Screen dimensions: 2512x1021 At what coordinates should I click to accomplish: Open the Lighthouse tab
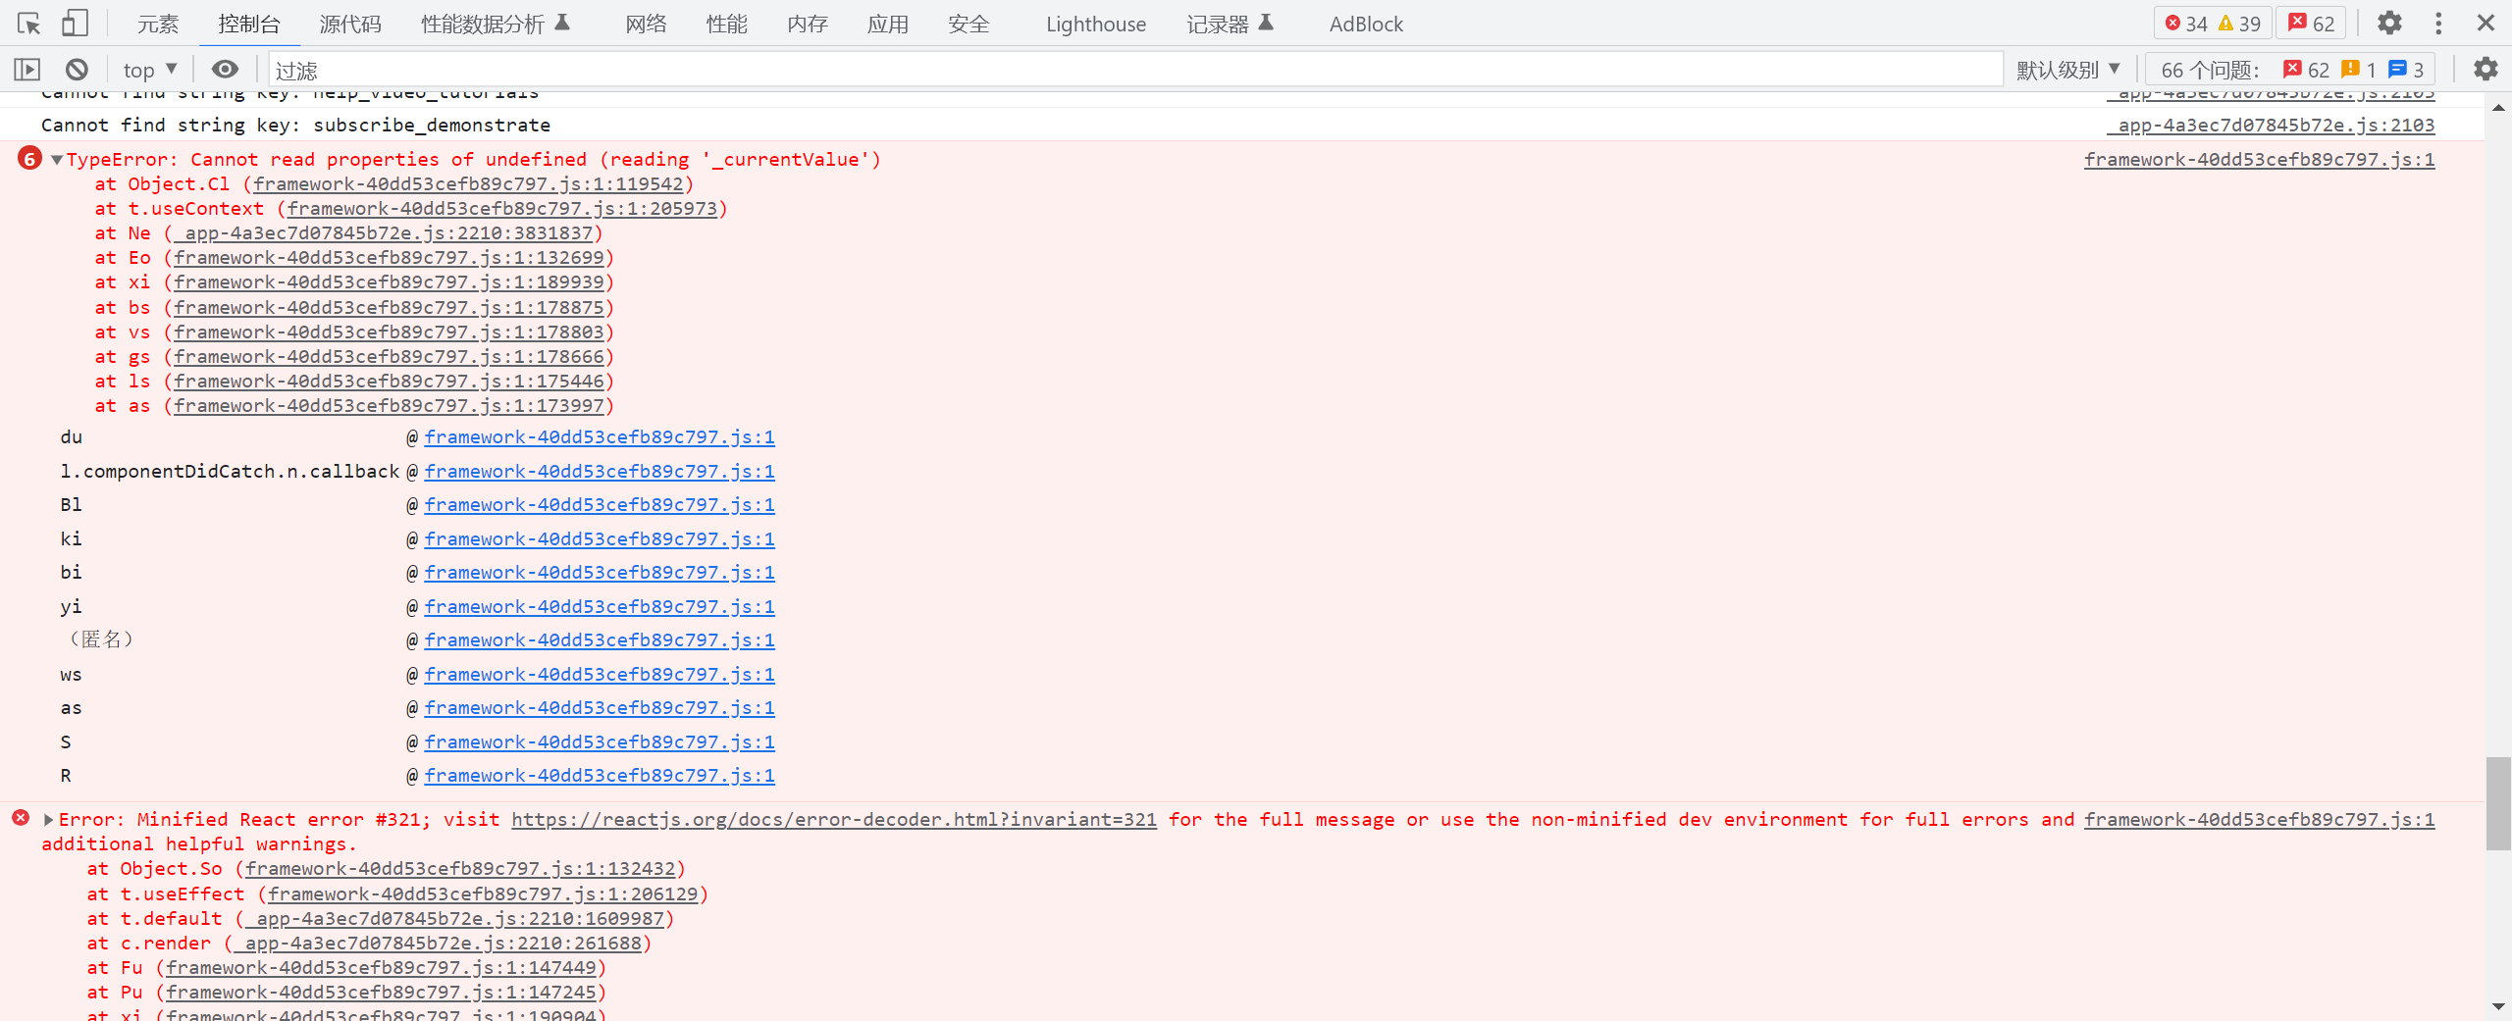(x=1096, y=24)
